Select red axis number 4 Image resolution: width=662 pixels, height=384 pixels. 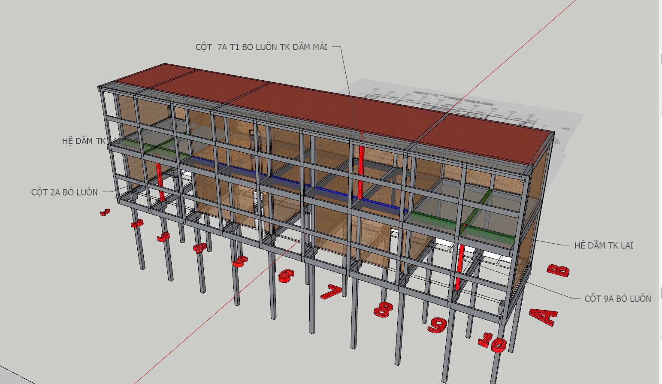pyautogui.click(x=200, y=248)
